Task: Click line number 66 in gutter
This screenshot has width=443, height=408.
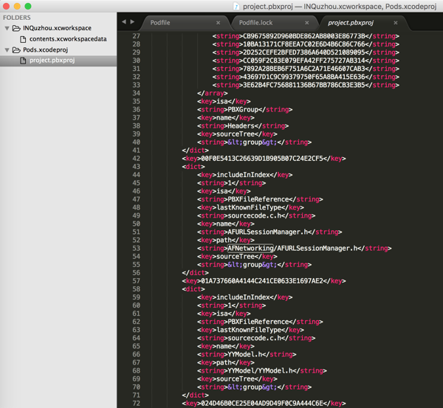Action: (x=136, y=354)
